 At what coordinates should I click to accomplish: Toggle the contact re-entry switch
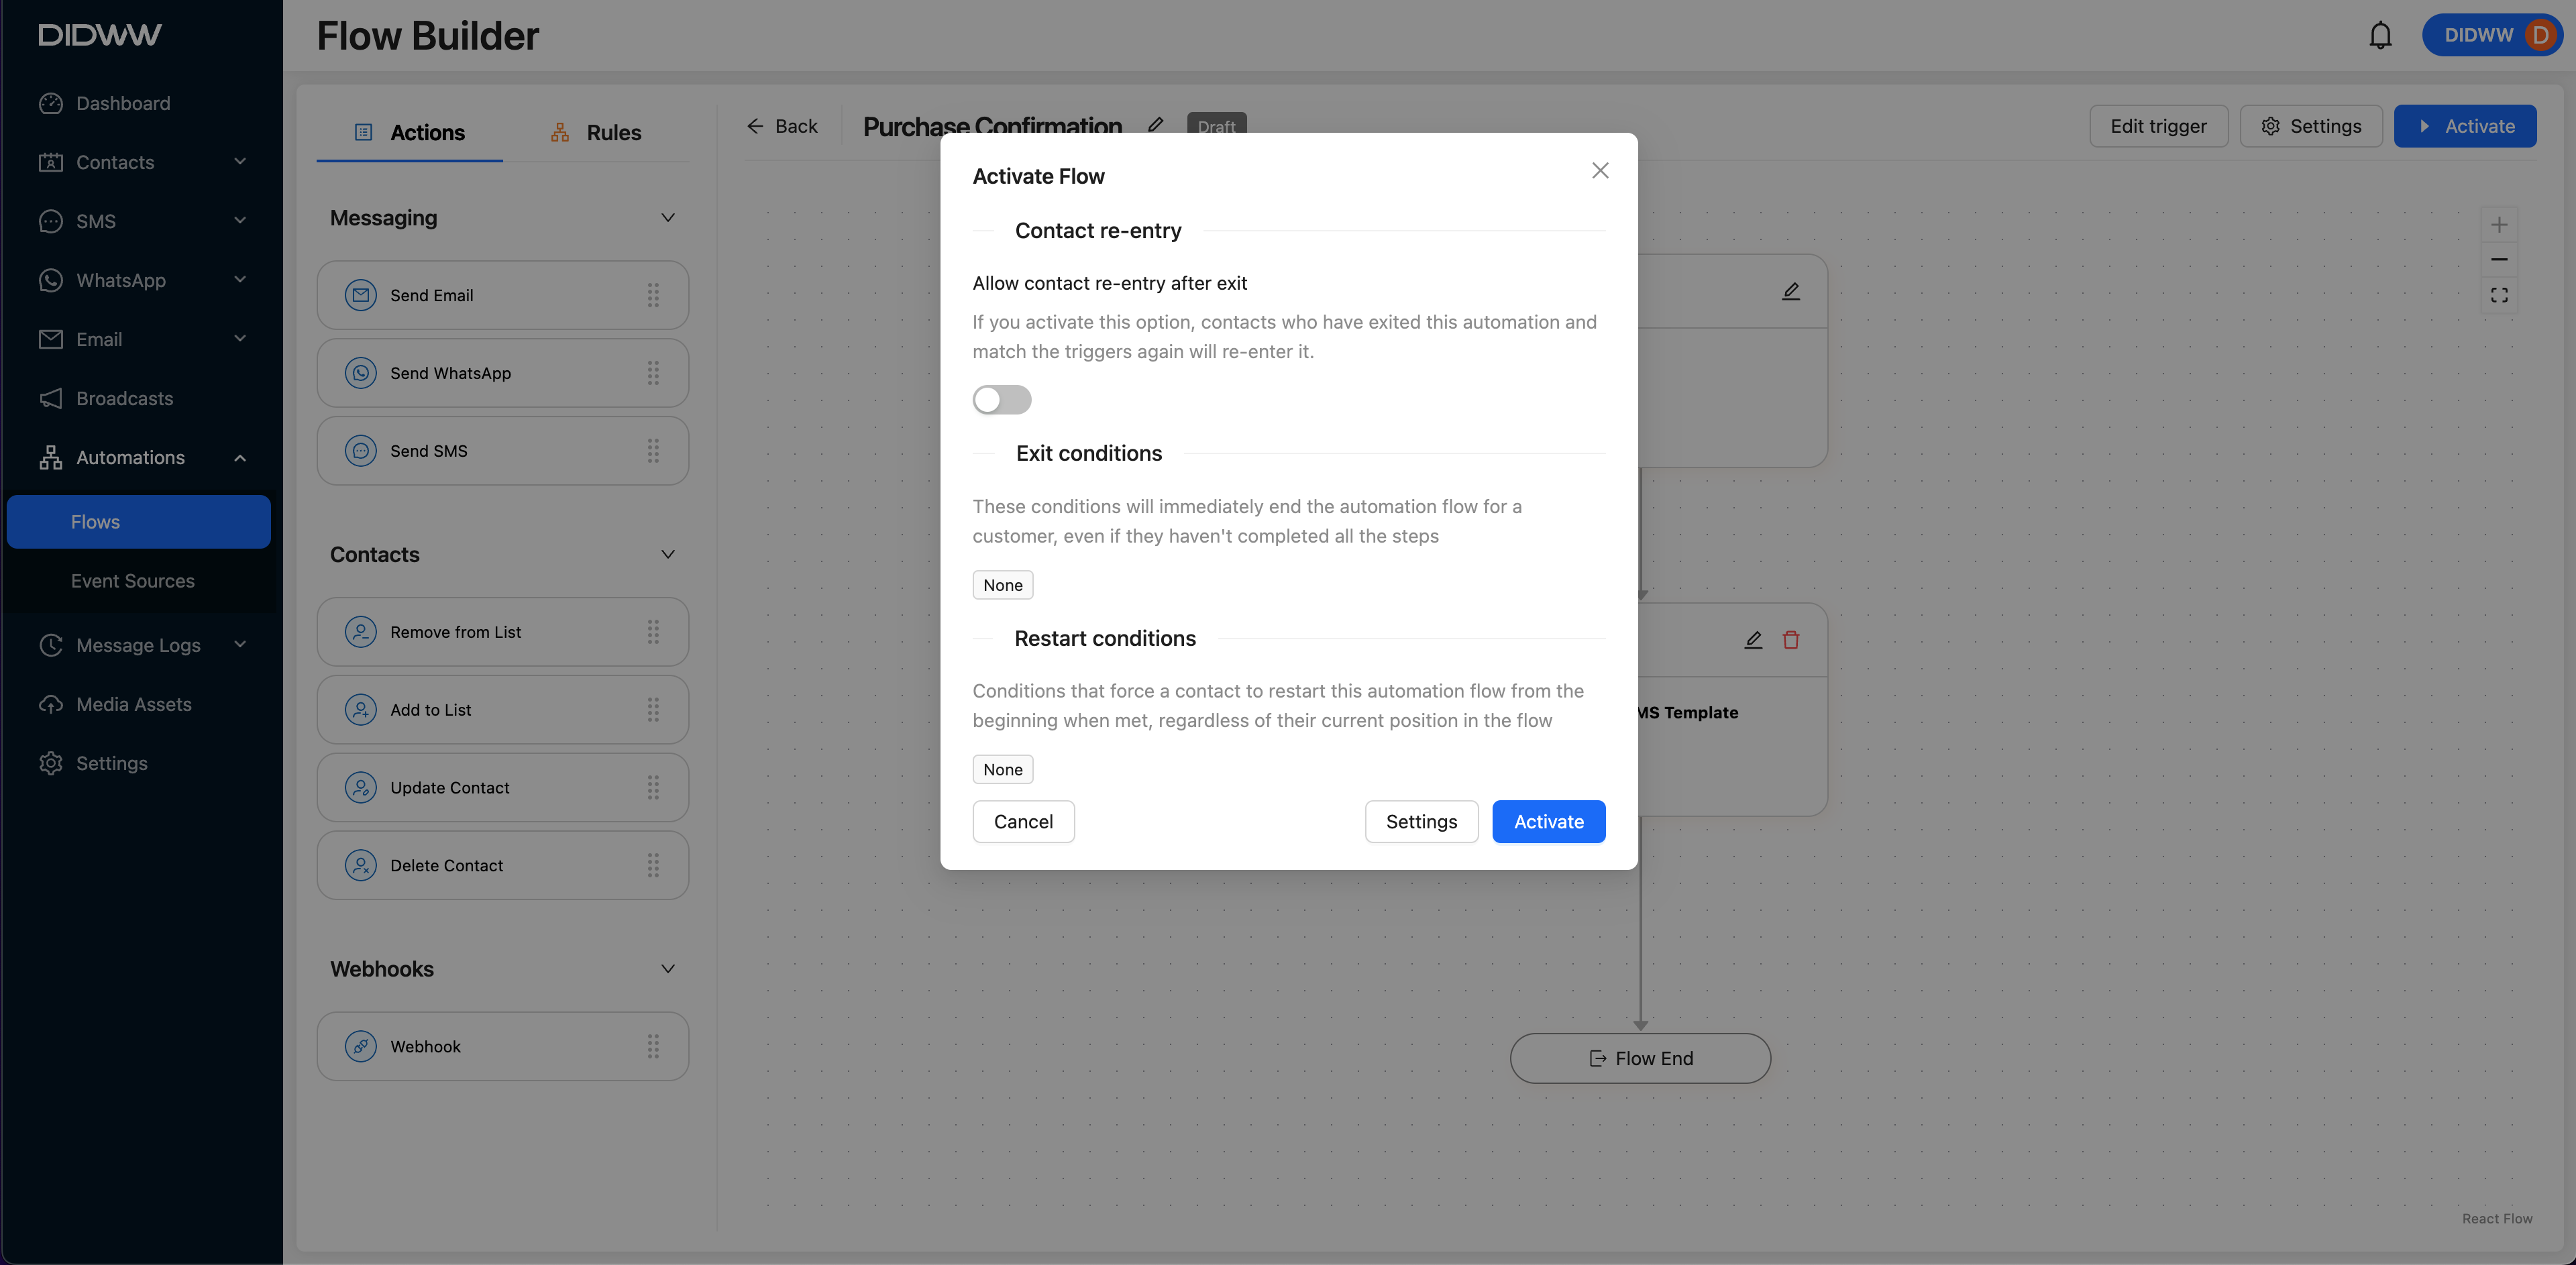click(x=1001, y=400)
